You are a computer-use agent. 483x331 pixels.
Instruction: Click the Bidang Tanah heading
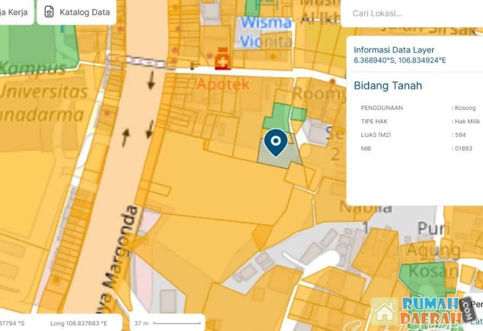click(x=388, y=86)
